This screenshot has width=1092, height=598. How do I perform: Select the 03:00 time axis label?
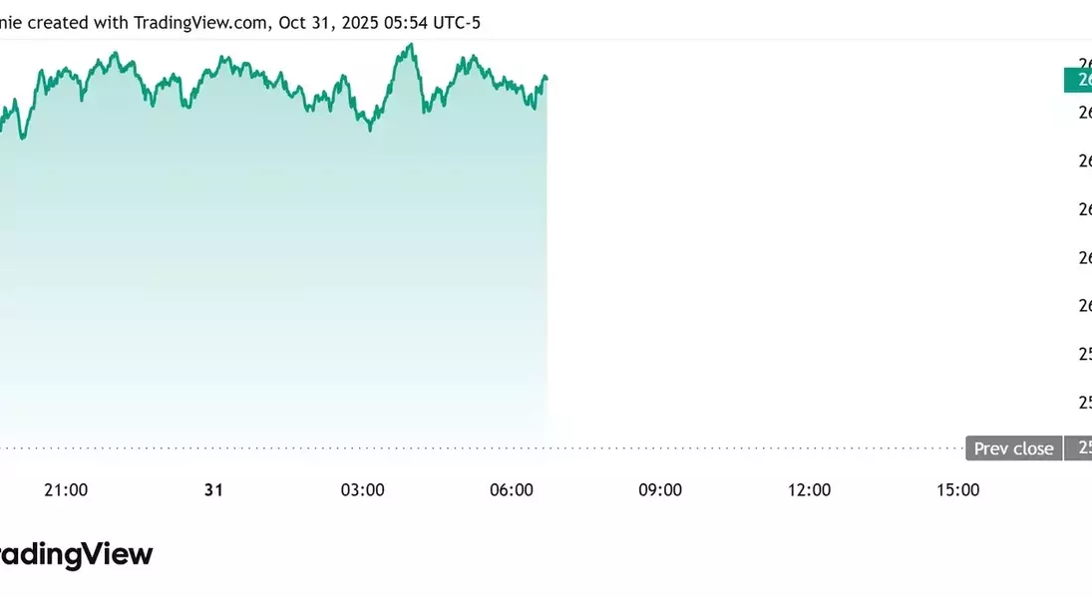pyautogui.click(x=362, y=489)
